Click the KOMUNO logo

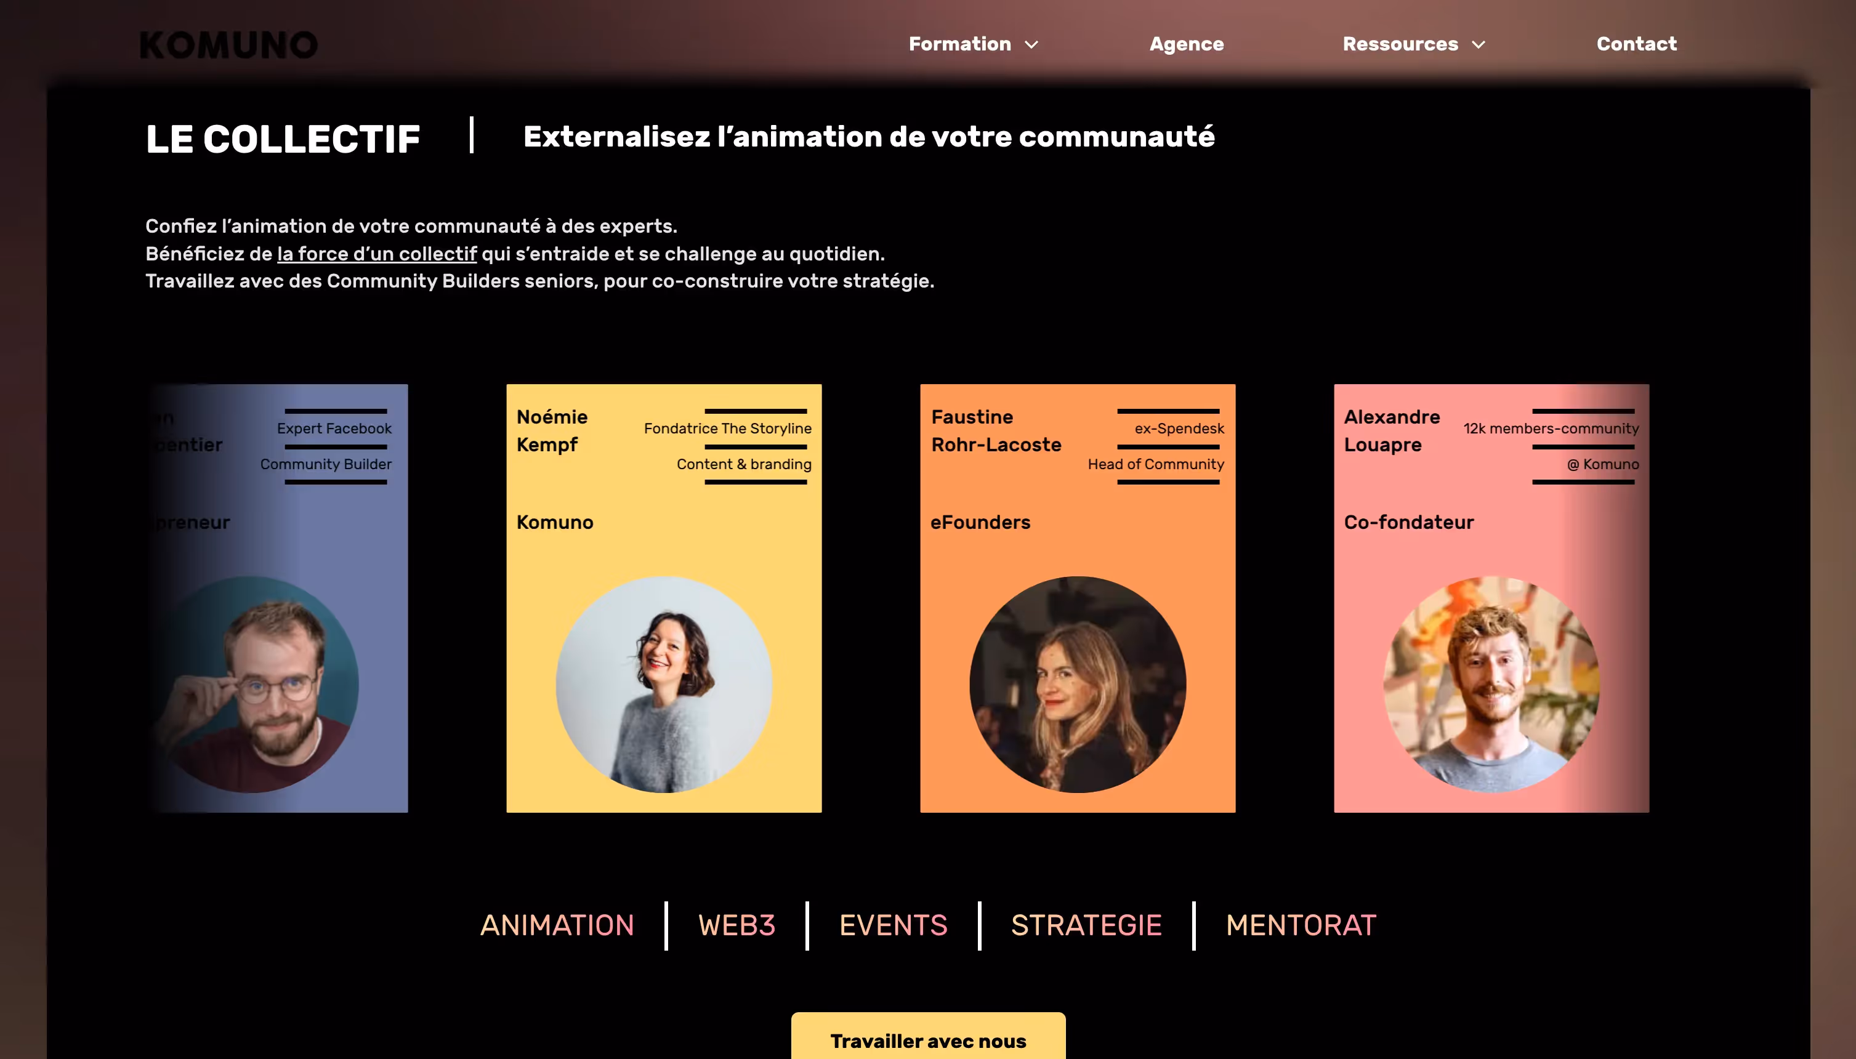tap(228, 45)
